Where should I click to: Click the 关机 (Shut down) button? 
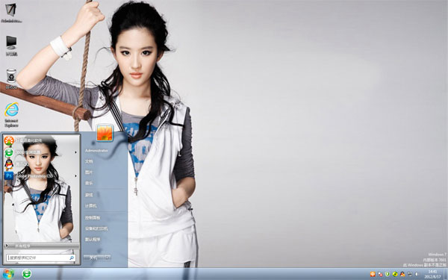pos(94,258)
